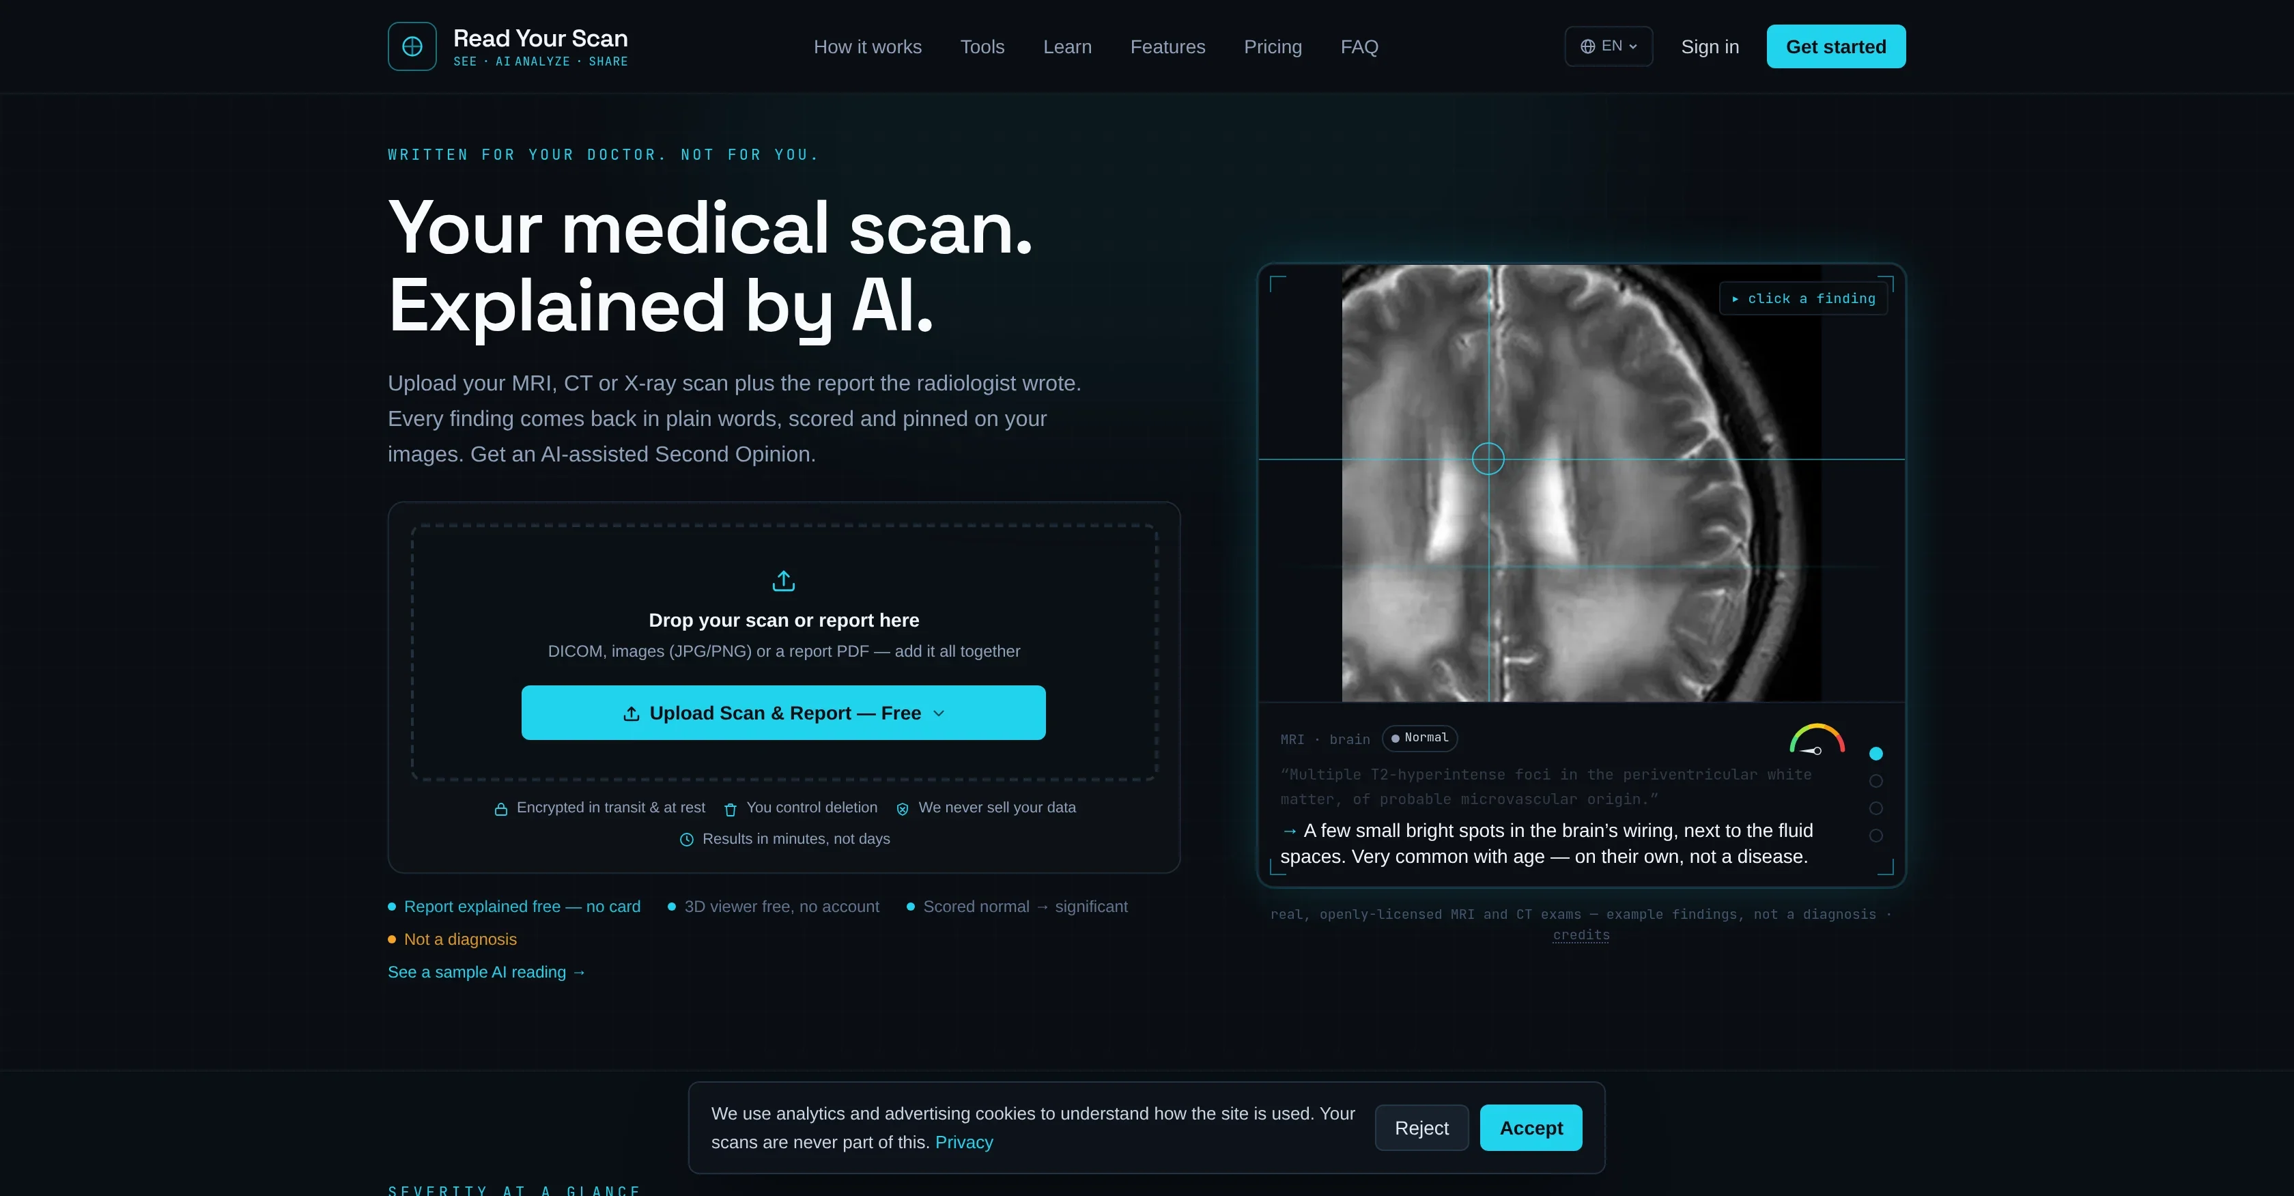Click the crosshair circle marker on the brain MRI
The width and height of the screenshot is (2294, 1196).
[x=1487, y=459]
